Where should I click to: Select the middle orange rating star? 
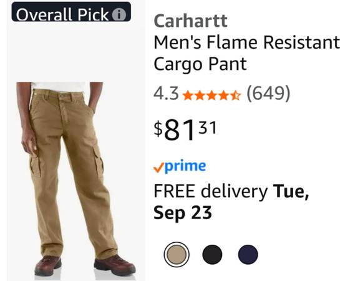click(211, 96)
